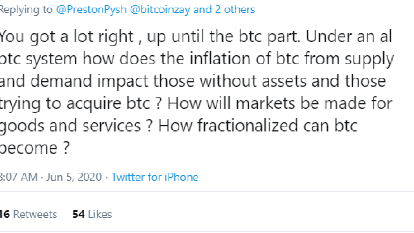This screenshot has width=414, height=233.
Task: Click the Likes count number 54
Action: pyautogui.click(x=78, y=214)
